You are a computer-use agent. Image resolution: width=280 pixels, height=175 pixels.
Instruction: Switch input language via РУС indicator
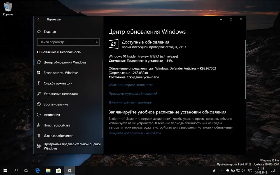[250, 171]
